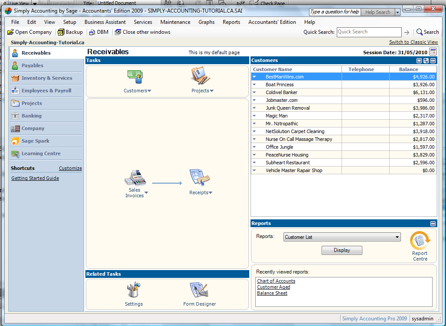Open the Setup menu
Image resolution: width=446 pixels, height=326 pixels.
70,22
